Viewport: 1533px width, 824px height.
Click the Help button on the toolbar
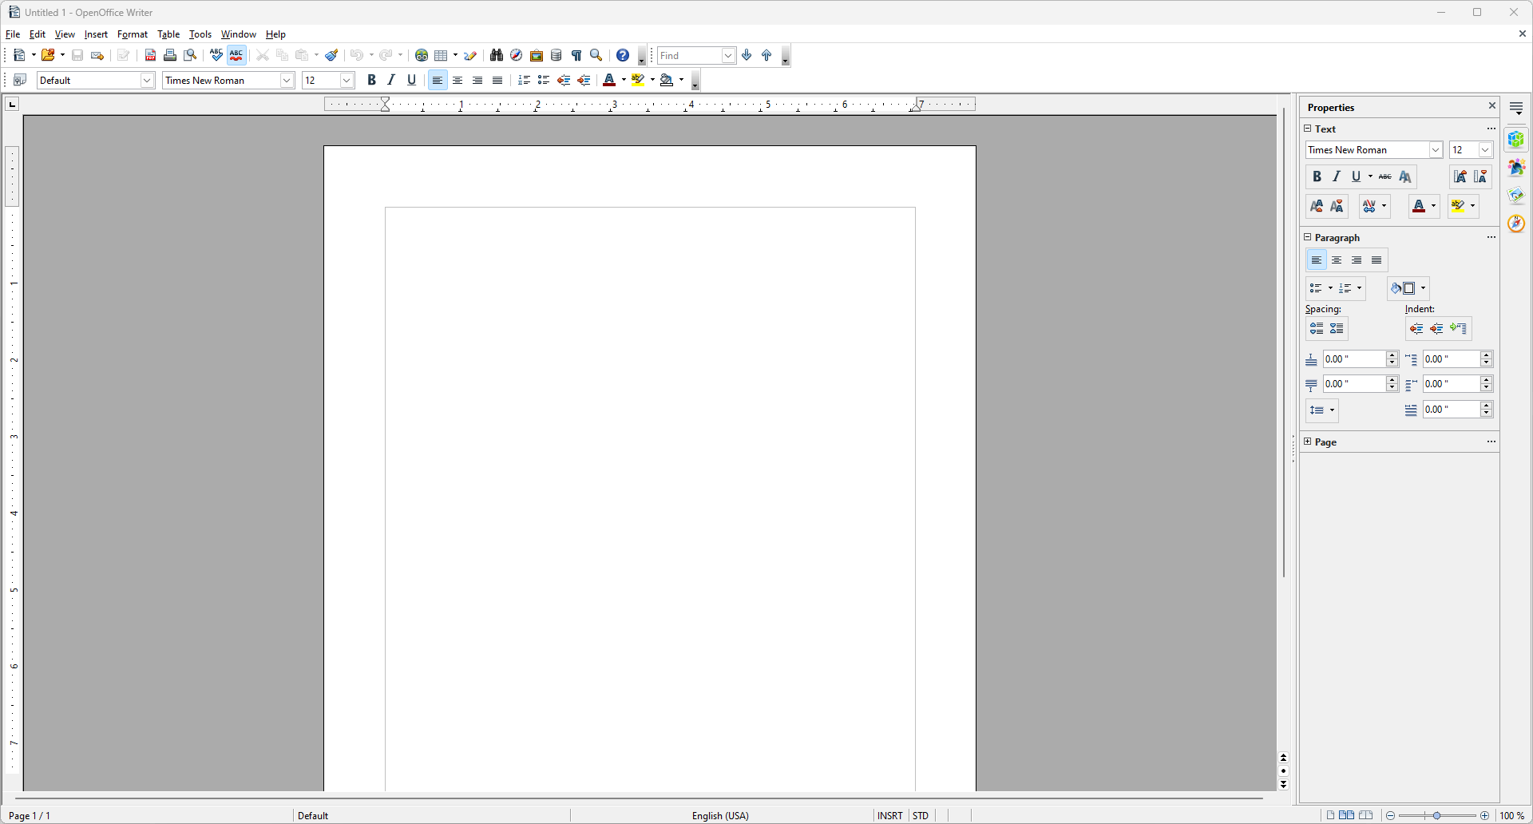pyautogui.click(x=622, y=55)
